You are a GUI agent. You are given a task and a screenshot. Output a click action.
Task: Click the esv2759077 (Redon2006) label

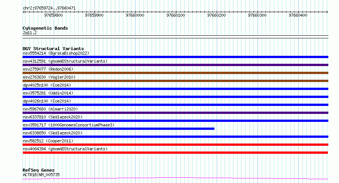click(x=48, y=69)
